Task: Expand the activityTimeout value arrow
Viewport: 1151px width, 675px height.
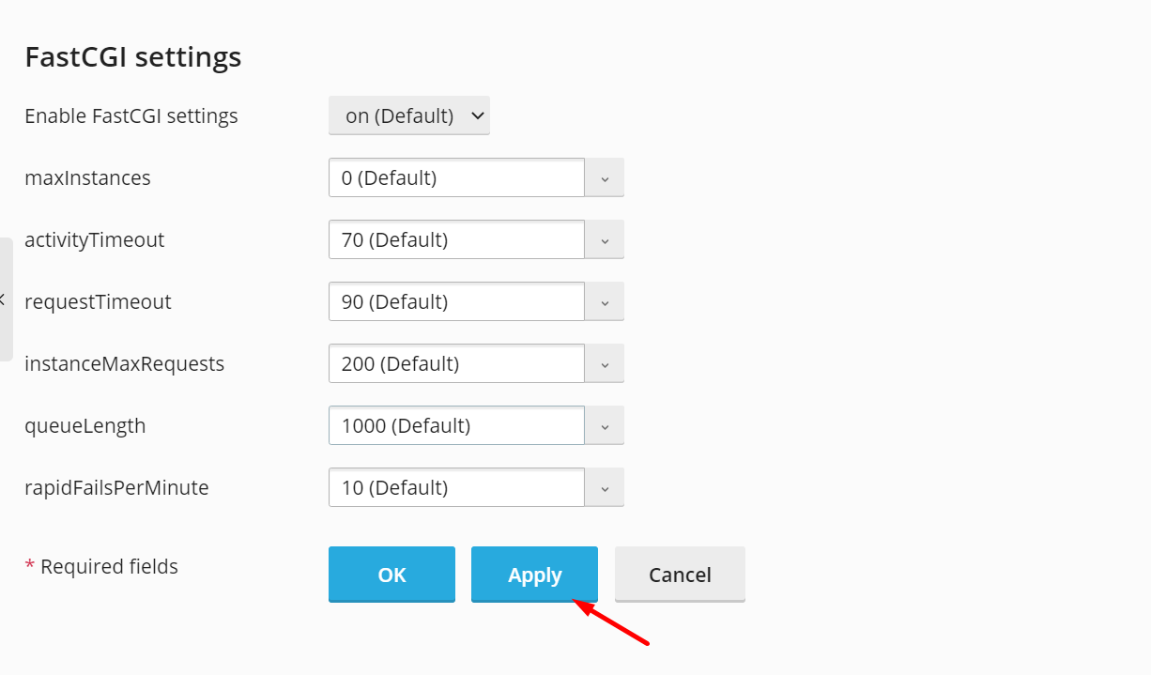Action: click(x=605, y=239)
